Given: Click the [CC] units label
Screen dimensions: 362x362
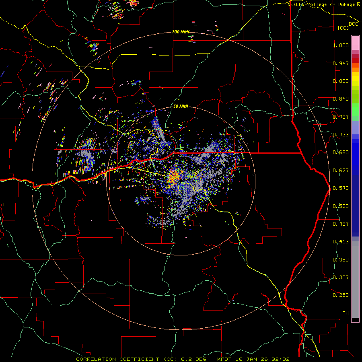Looking at the screenshot, I should (343, 28).
